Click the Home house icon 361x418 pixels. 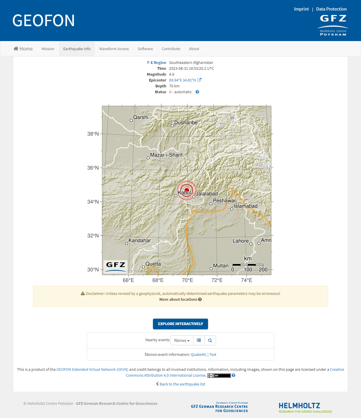tap(16, 48)
